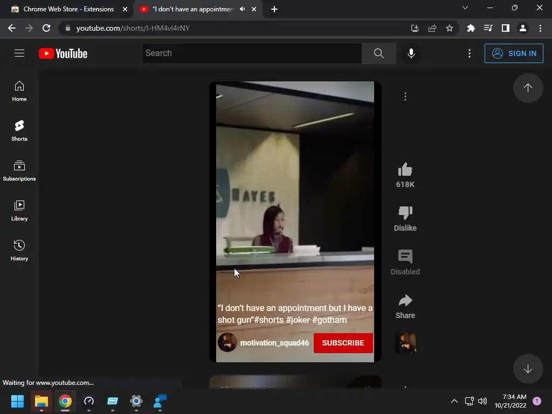This screenshot has width=552, height=414.
Task: Open Chrome's three-dot menu
Action: (540, 28)
